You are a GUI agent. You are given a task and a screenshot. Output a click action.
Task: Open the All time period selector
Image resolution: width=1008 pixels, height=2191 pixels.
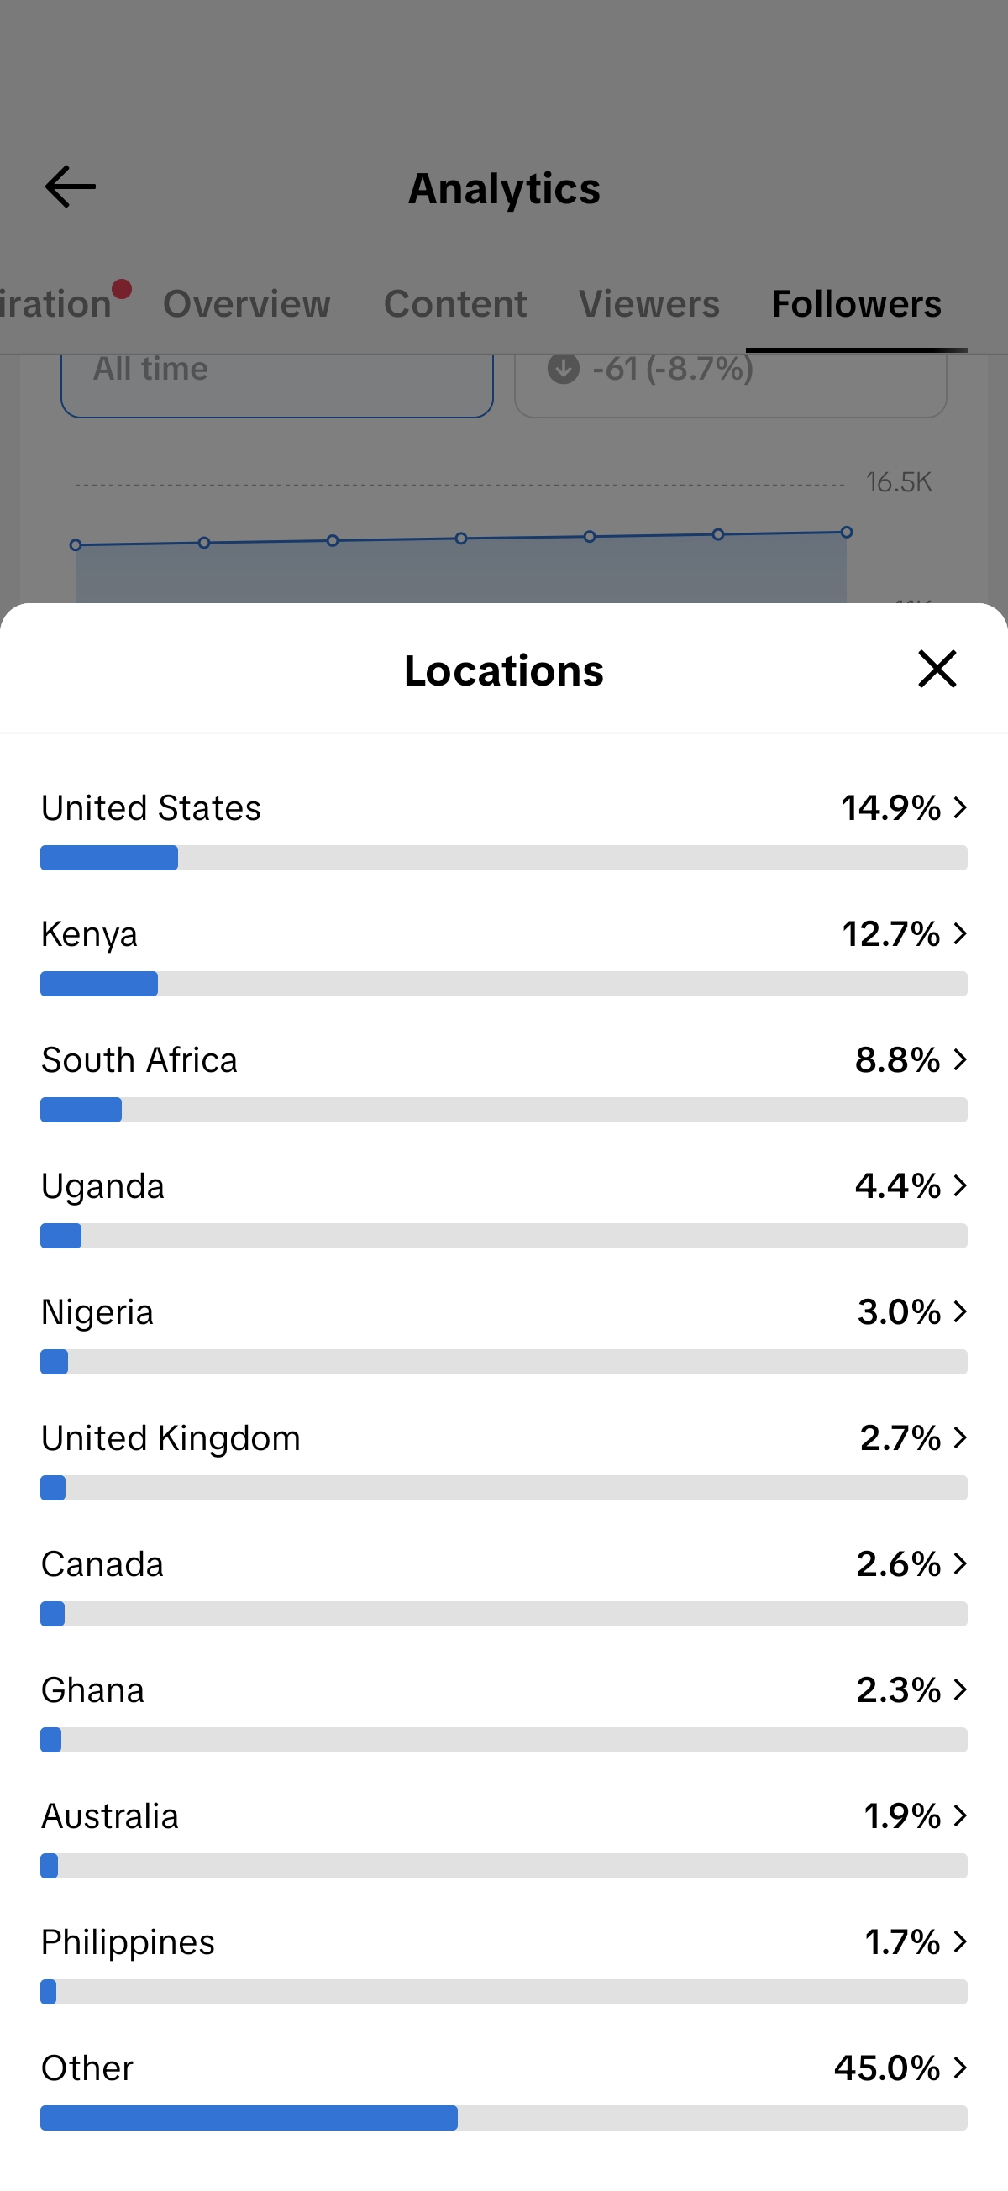pos(277,385)
